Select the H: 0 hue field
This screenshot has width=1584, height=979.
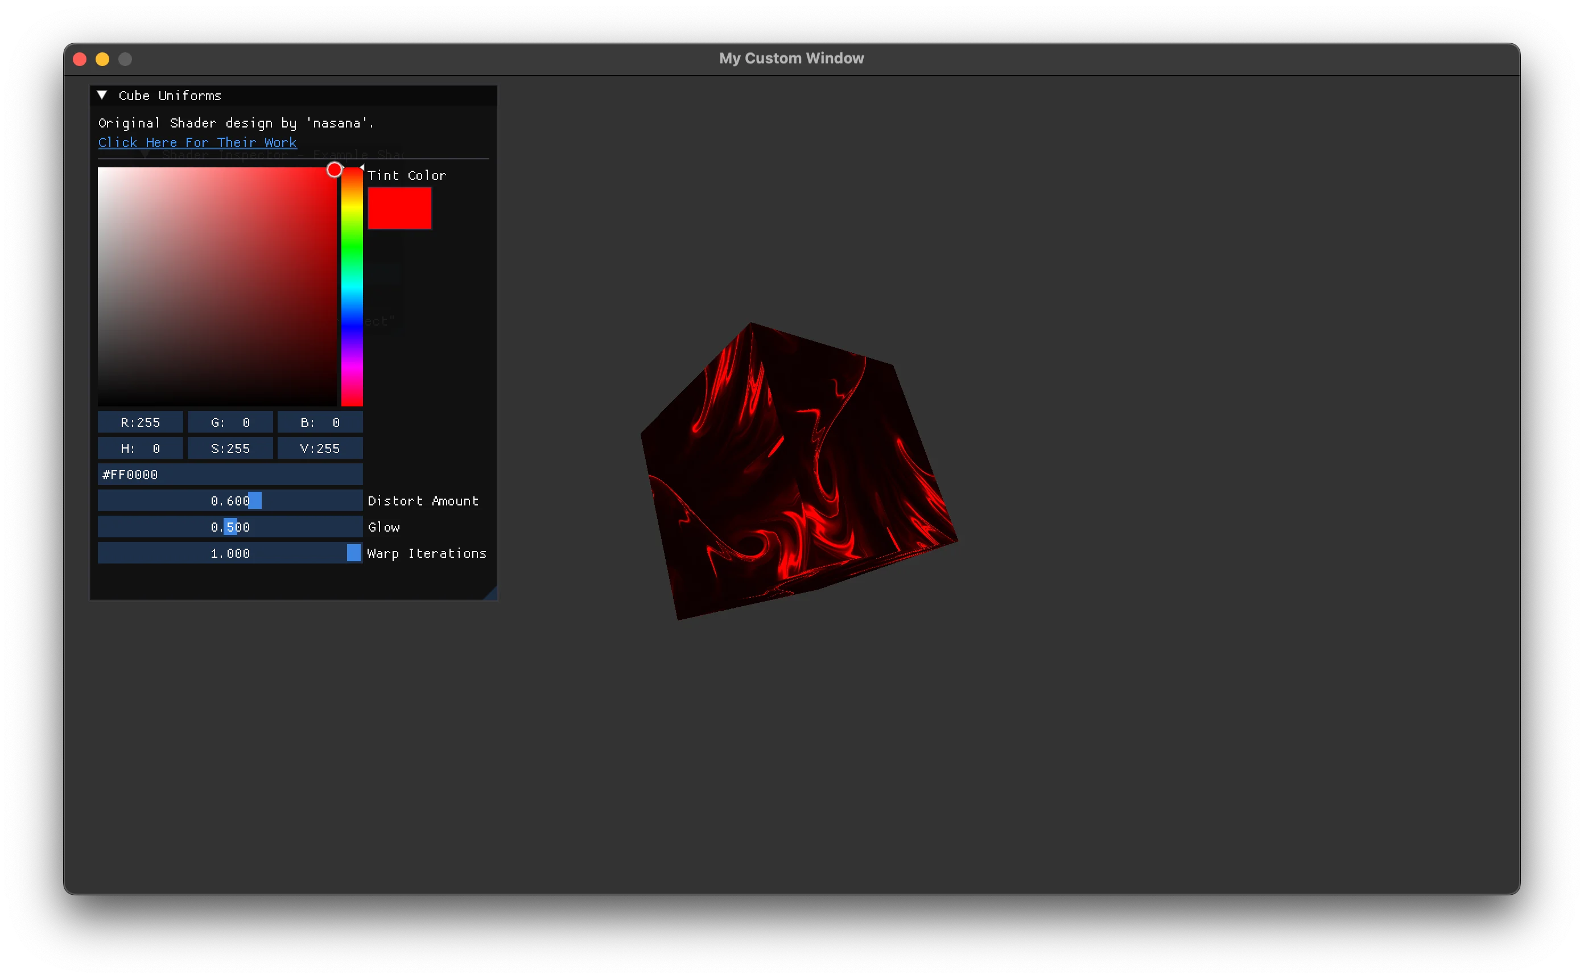141,448
